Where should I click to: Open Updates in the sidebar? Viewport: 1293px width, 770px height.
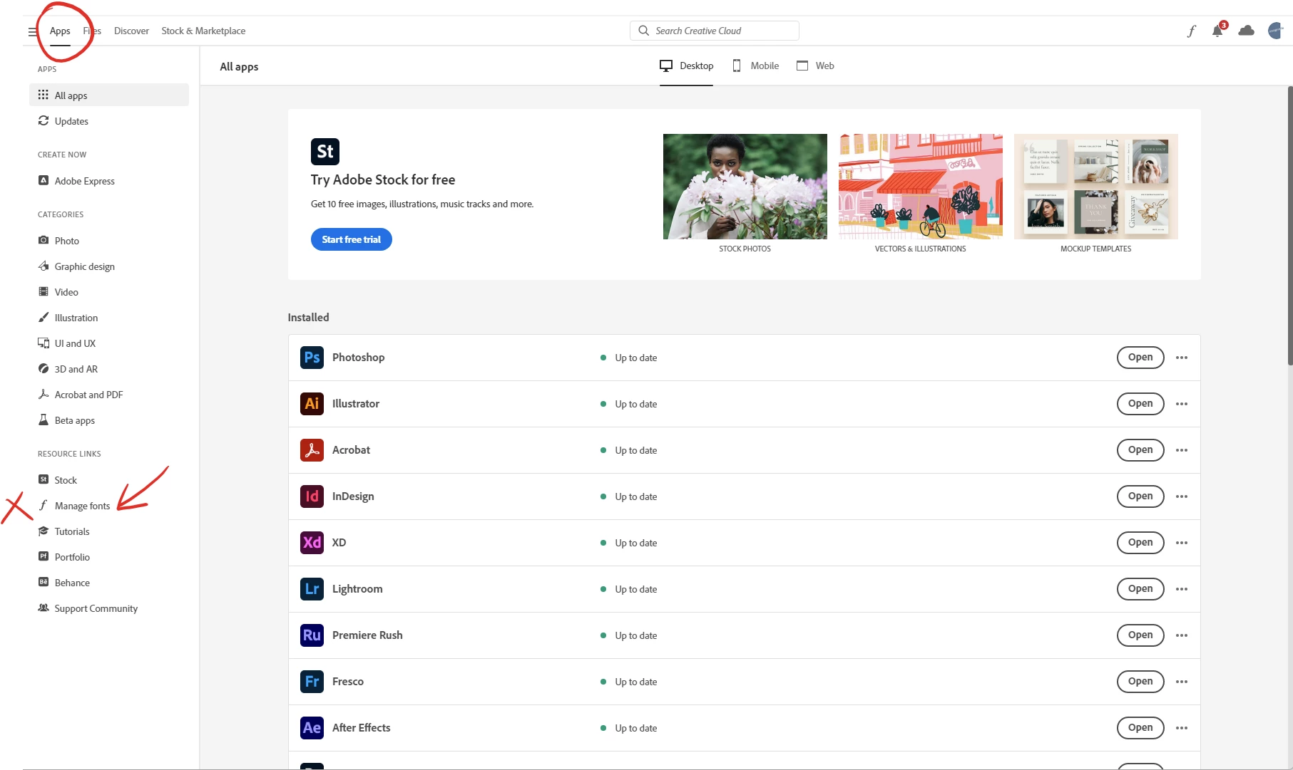point(109,121)
